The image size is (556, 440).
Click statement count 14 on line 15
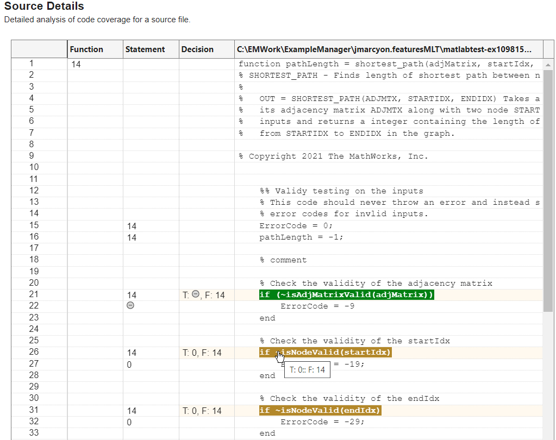point(132,226)
